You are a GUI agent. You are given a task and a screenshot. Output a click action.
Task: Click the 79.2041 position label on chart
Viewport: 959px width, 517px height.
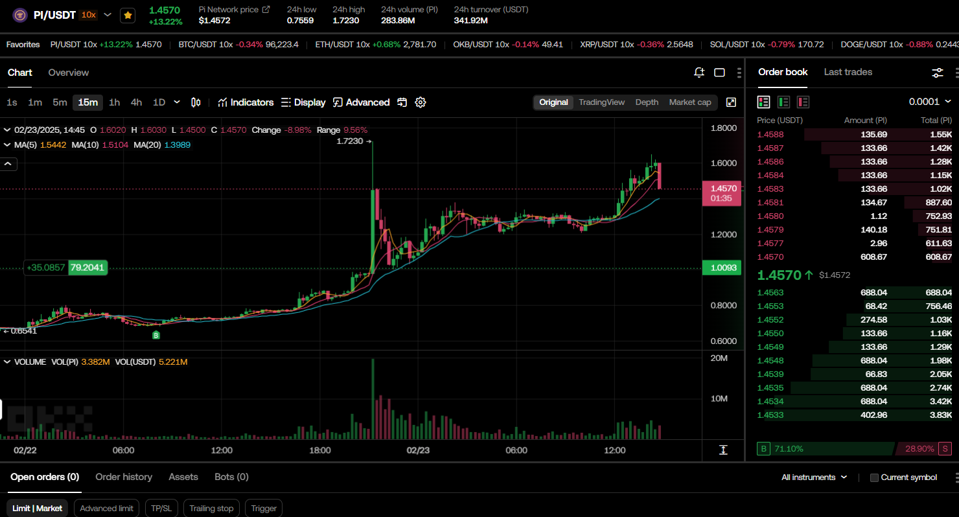pyautogui.click(x=87, y=268)
